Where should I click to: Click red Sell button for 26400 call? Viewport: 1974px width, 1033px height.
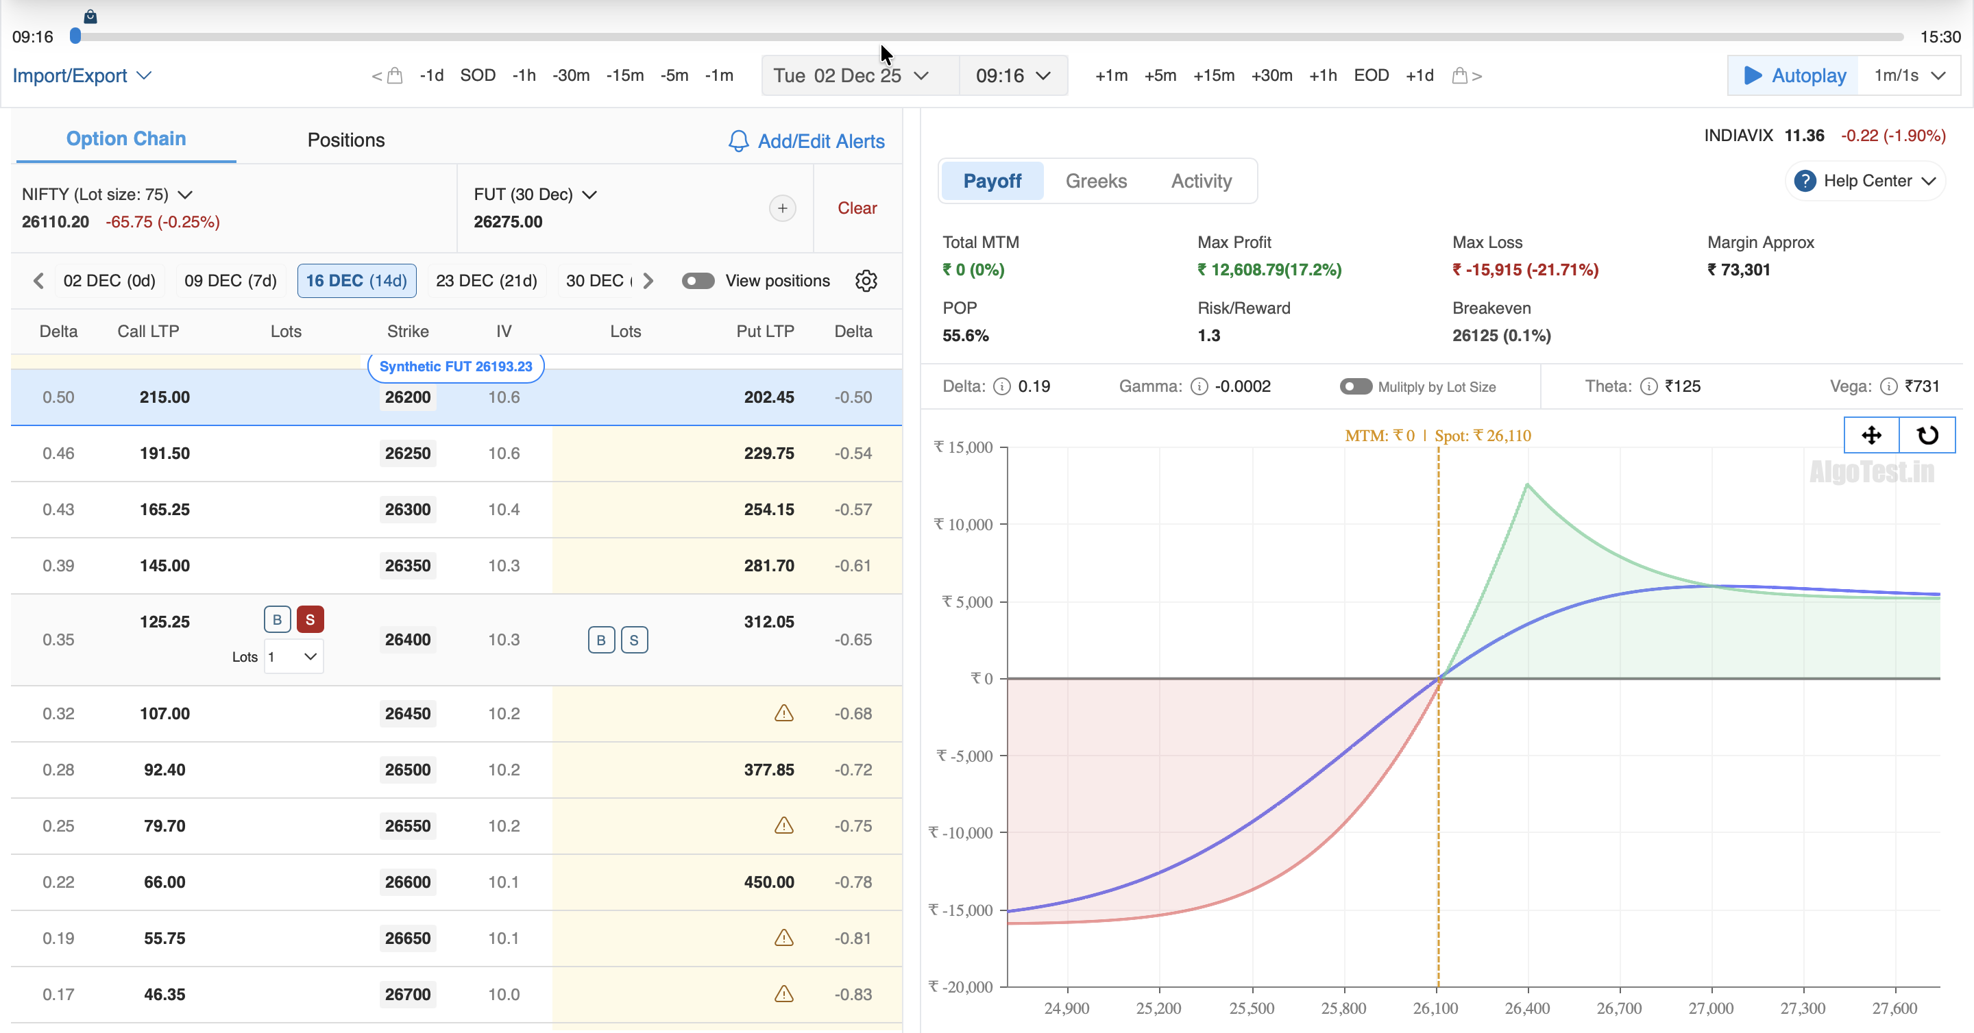[x=310, y=619]
